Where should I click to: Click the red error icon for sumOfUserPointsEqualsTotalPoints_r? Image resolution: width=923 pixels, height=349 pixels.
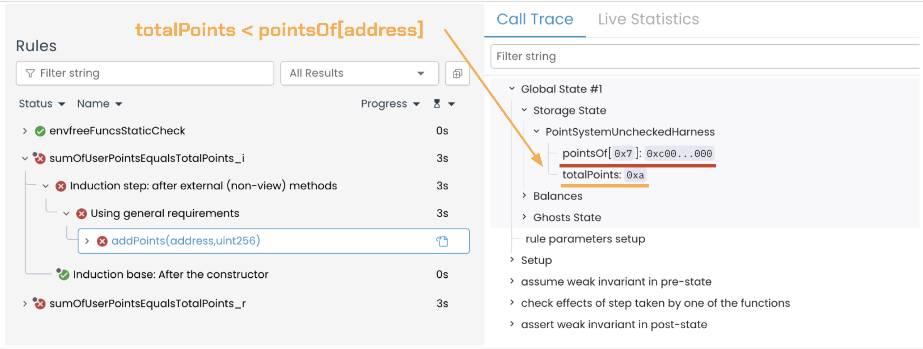pos(39,304)
